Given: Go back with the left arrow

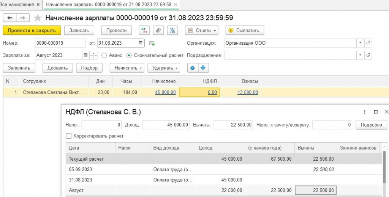Looking at the screenshot, I should coord(10,18).
